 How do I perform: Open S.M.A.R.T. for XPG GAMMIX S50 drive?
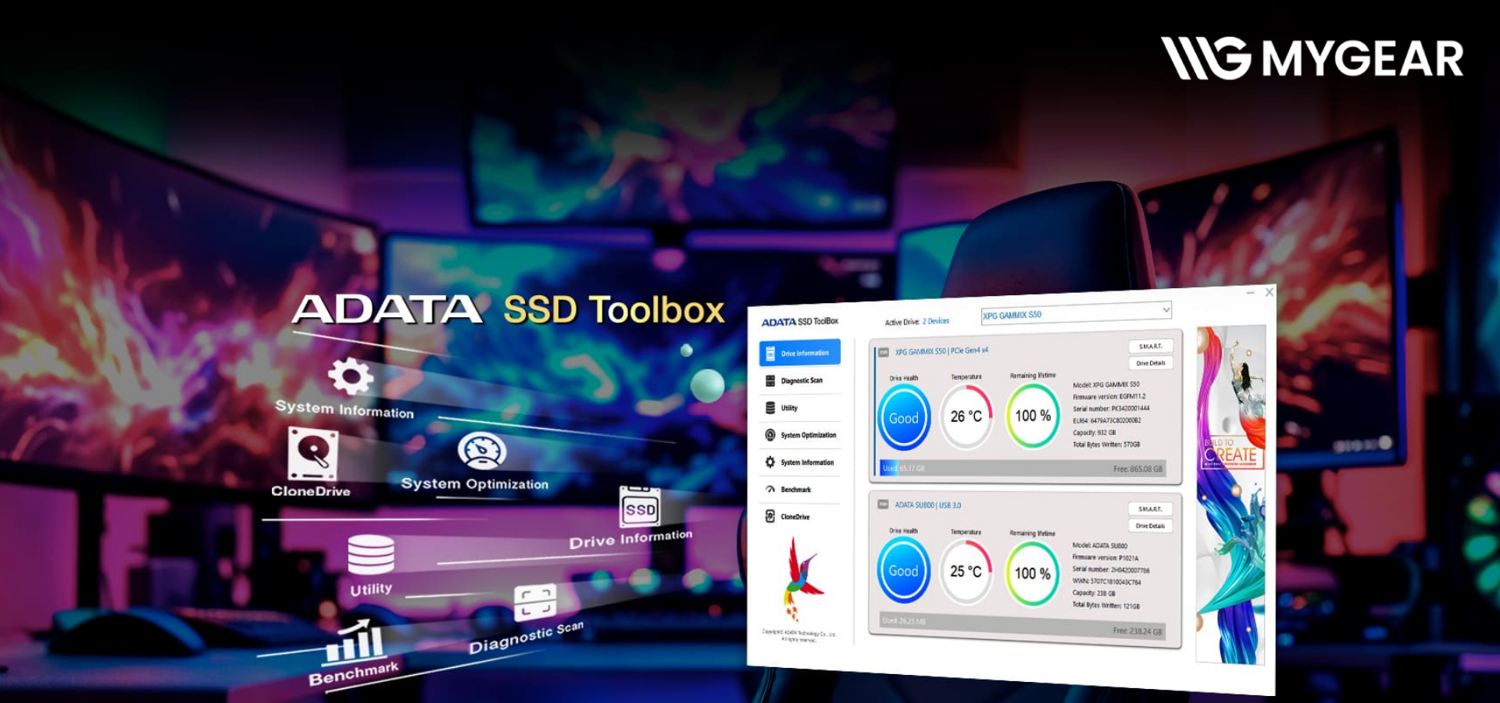1150,346
